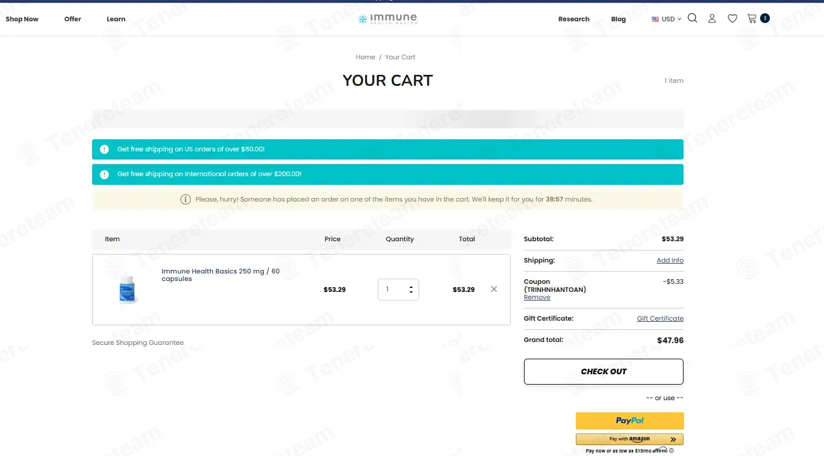The width and height of the screenshot is (824, 456).
Task: Remove the TRINHNHANTOAN coupon
Action: tap(537, 297)
